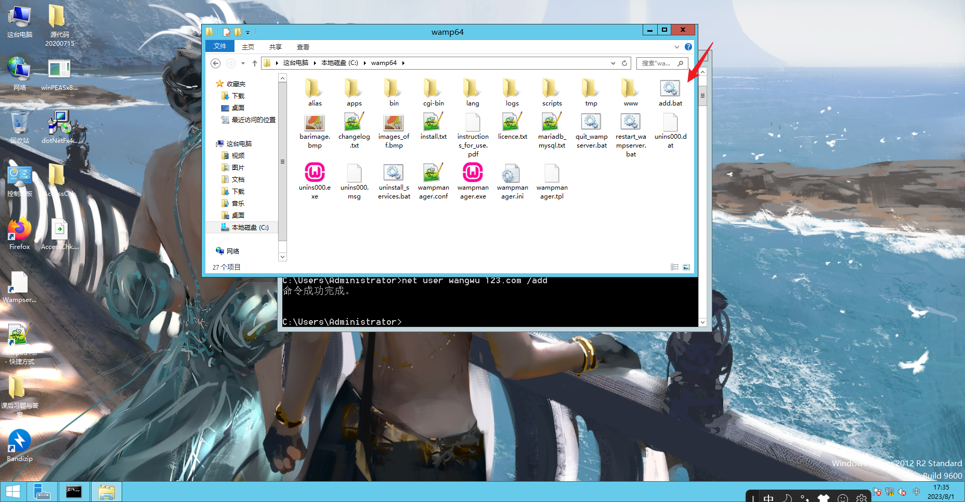Switch to large thumbnails view

point(686,267)
